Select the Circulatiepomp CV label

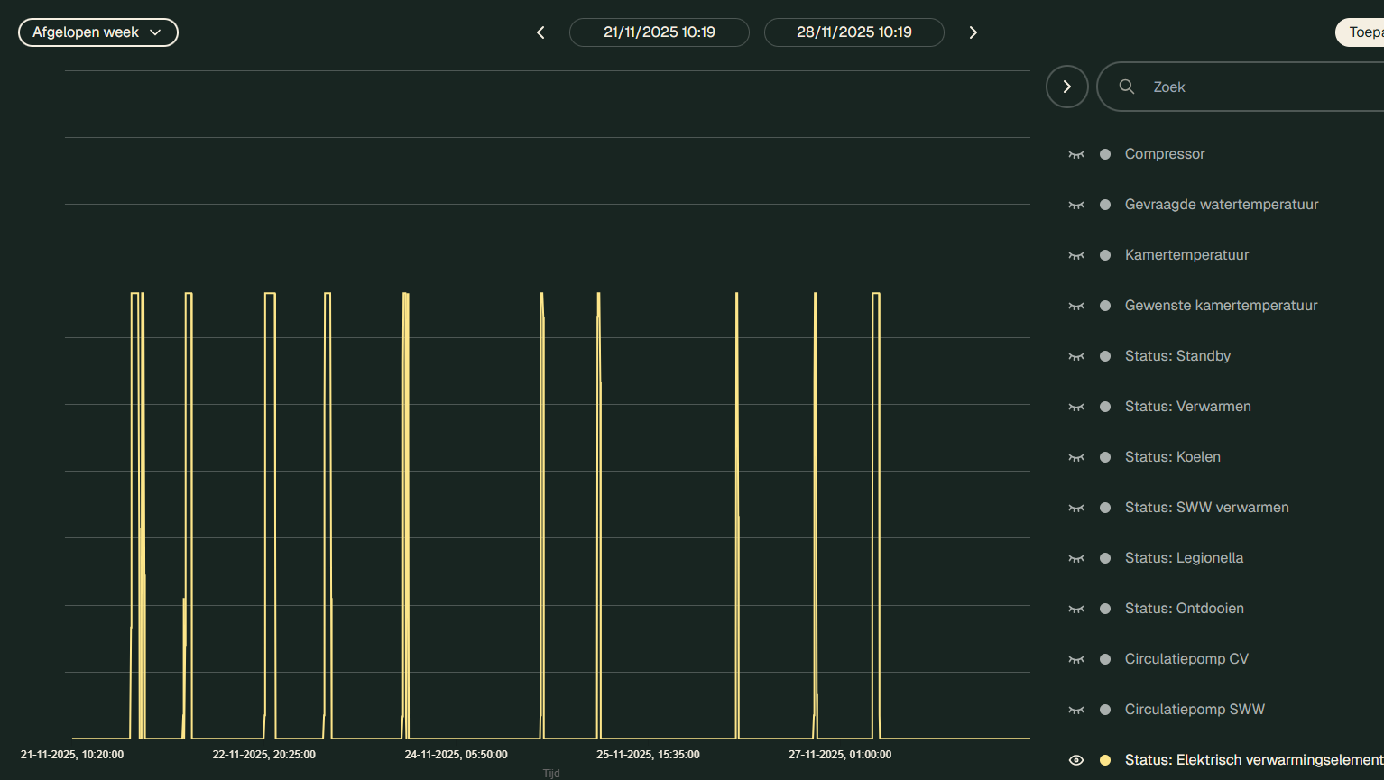click(1187, 659)
